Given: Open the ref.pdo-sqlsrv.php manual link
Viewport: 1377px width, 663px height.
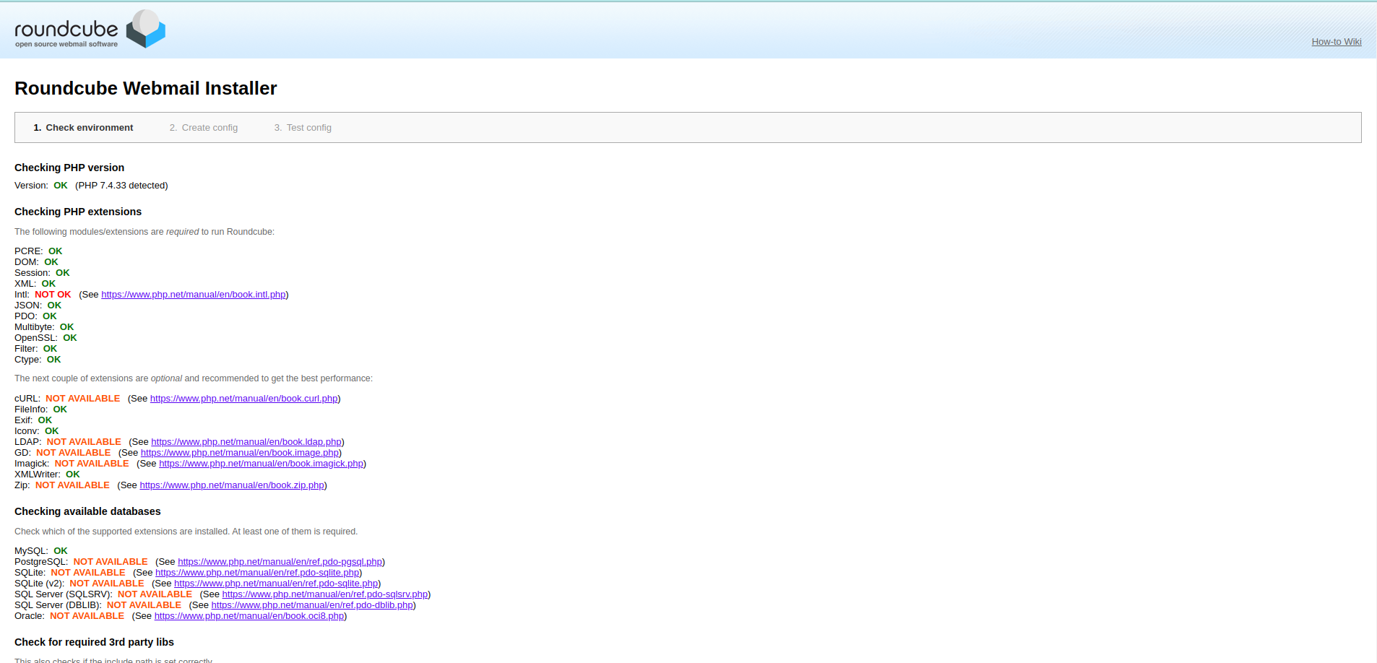Looking at the screenshot, I should coord(325,594).
